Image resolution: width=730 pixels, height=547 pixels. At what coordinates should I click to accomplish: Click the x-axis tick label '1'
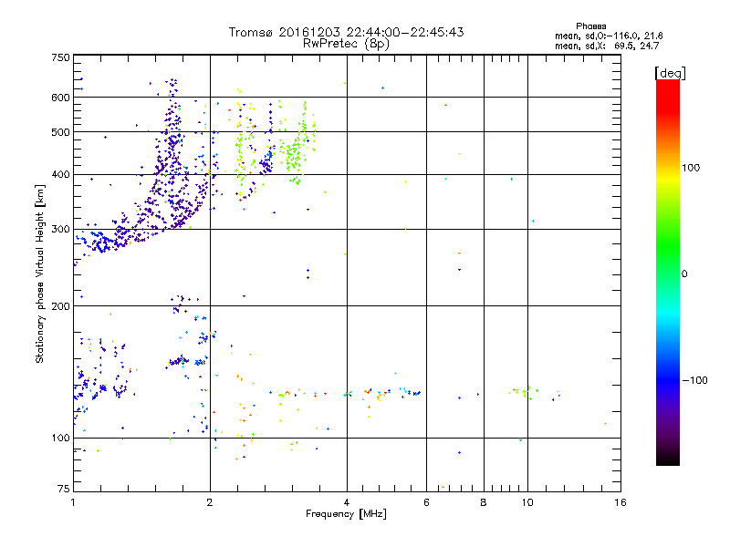pyautogui.click(x=73, y=502)
